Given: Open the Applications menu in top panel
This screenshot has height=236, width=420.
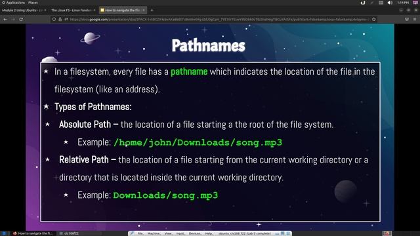Looking at the screenshot, I should (13, 3).
